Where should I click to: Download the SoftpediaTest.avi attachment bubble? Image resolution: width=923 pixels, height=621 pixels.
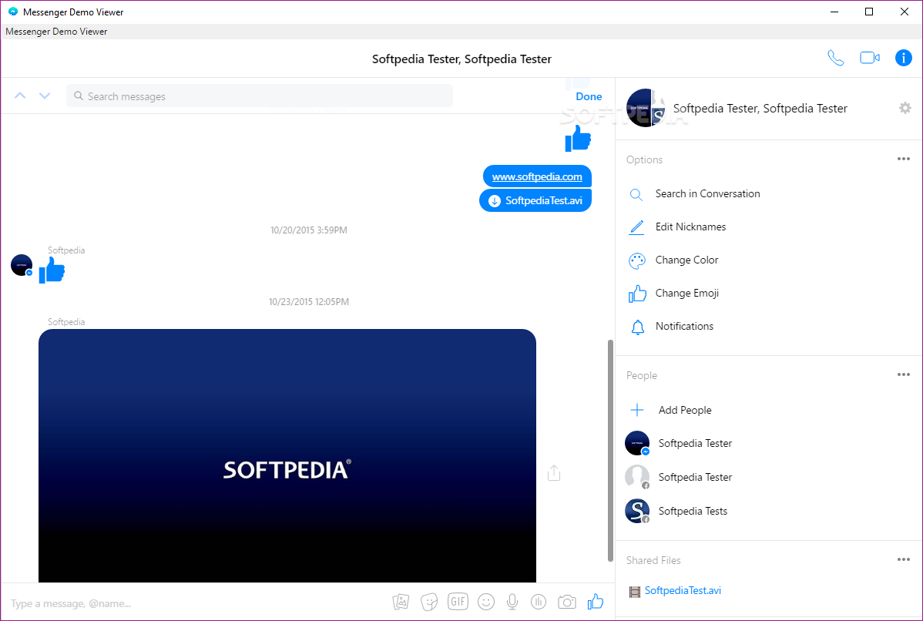(x=535, y=200)
